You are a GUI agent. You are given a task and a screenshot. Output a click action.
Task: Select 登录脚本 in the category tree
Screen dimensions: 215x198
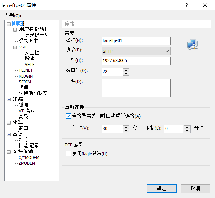click(x=28, y=41)
